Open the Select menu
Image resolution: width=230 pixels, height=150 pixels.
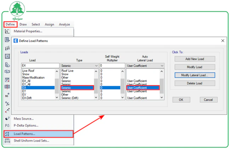click(36, 24)
